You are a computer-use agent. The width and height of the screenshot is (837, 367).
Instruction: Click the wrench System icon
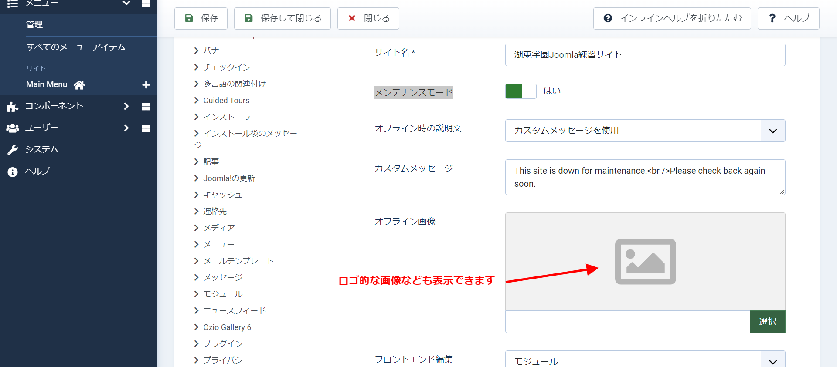tap(13, 150)
